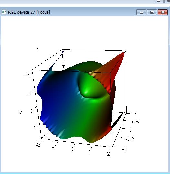
Task: Click the y axis label
Action: click(x=21, y=111)
